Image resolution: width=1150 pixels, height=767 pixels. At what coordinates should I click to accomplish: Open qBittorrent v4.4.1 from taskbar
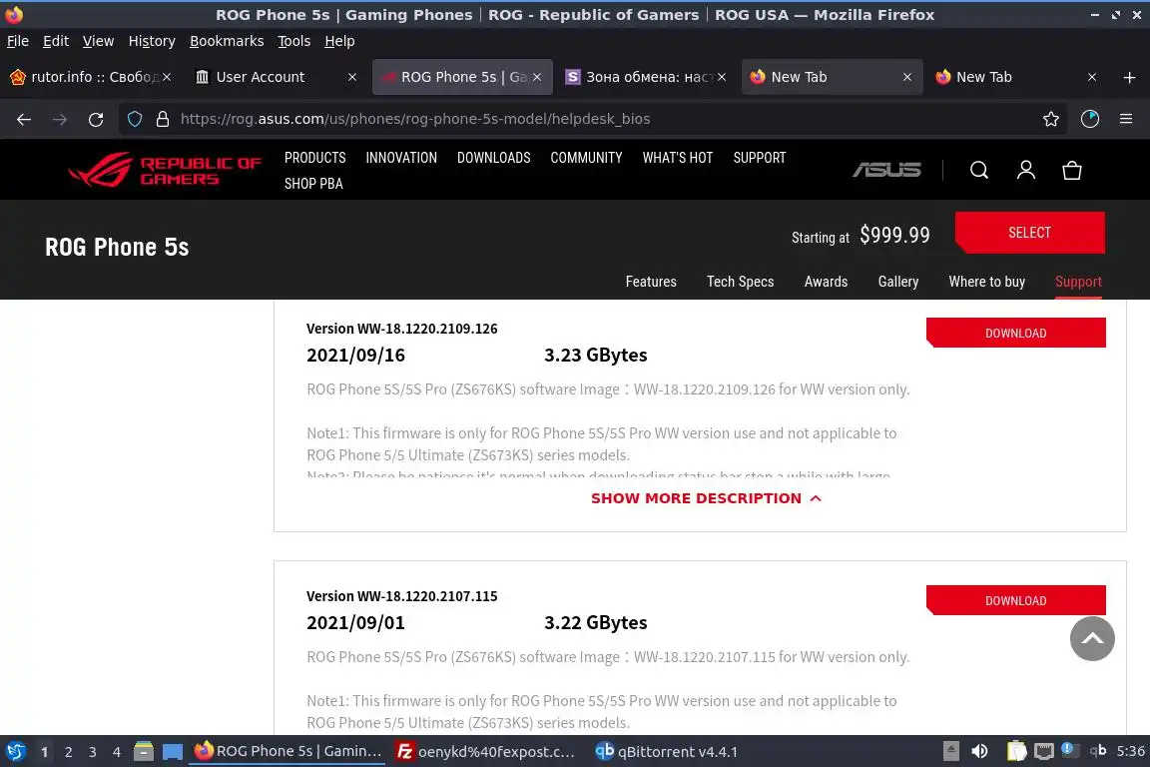pyautogui.click(x=666, y=752)
